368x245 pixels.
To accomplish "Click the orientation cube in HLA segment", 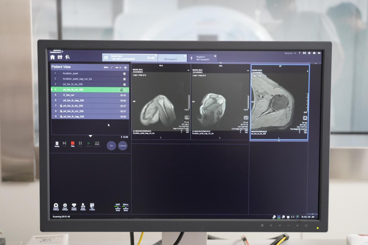I will point(187,117).
